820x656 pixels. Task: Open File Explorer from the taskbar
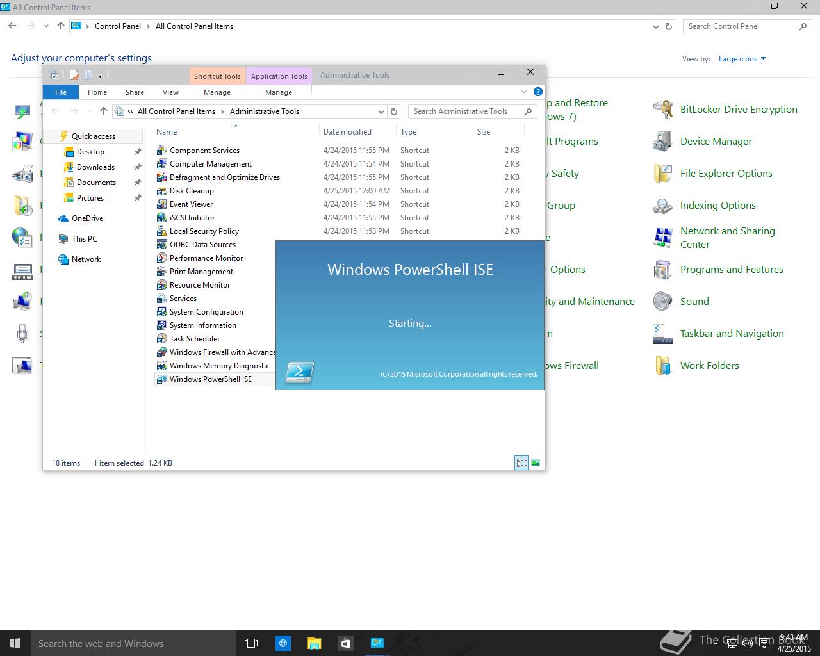click(314, 643)
